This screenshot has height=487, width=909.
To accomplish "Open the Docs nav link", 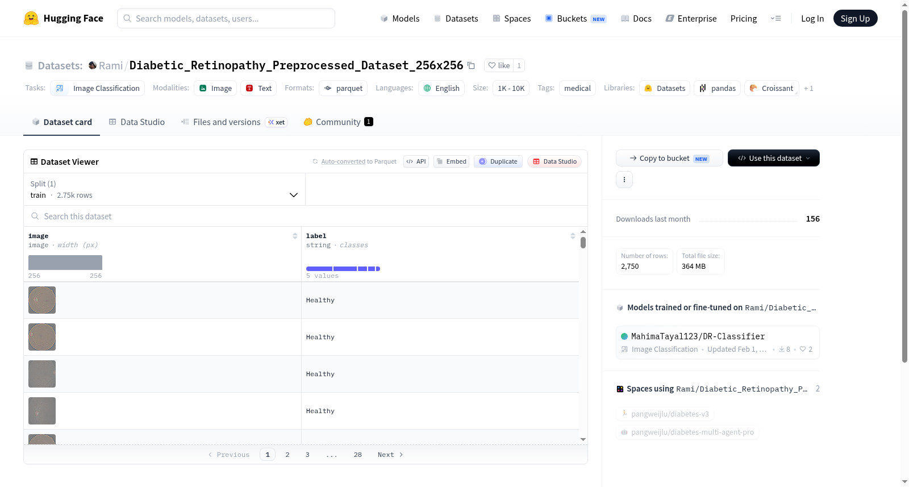I will tap(636, 18).
